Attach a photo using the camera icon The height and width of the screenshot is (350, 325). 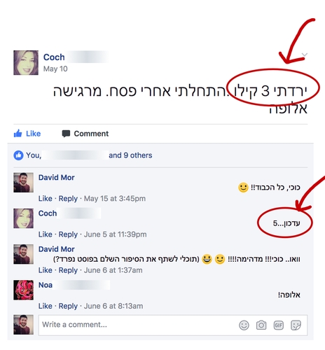(x=261, y=325)
